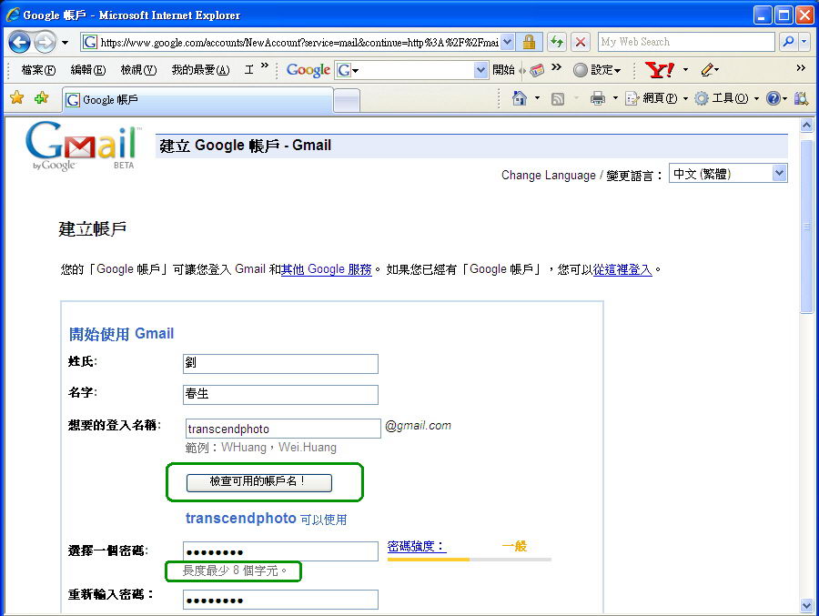The image size is (819, 616).
Task: Open the Google Toolbar search history dropdown
Action: point(480,70)
